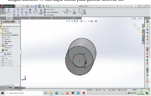Viewport: 151px width, 96px height.
Task: Collapse the Cut-Extrude1 tree node
Action: pyautogui.click(x=1, y=52)
